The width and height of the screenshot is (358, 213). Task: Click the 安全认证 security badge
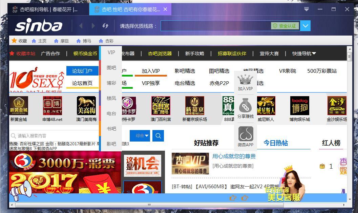click(285, 26)
